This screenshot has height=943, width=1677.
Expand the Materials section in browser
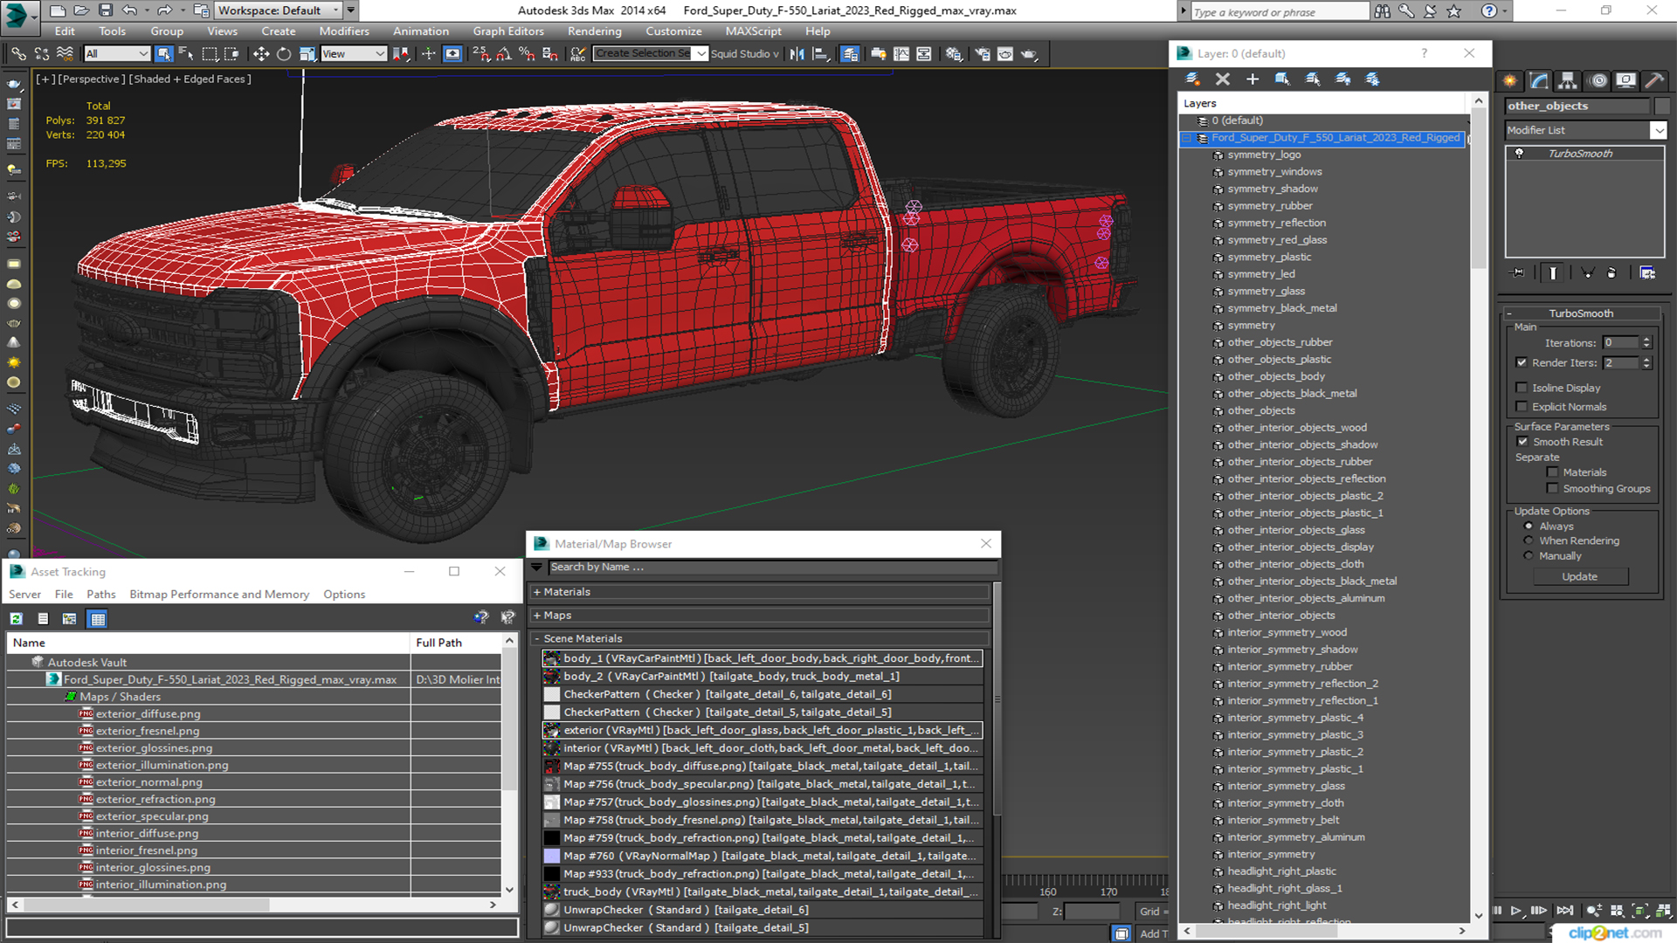click(567, 592)
